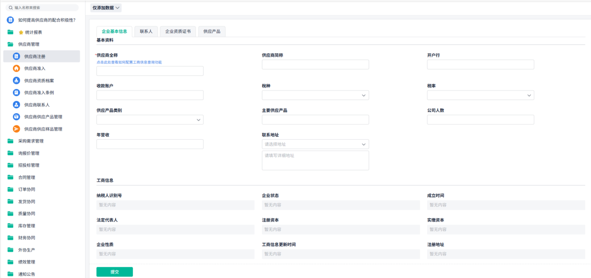Viewport: 591px width, 278px height.
Task: Click the folder icon of 采购需求管理
Action: click(10, 141)
